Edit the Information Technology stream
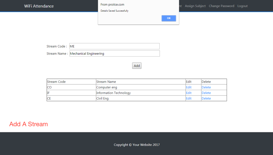 (x=189, y=93)
